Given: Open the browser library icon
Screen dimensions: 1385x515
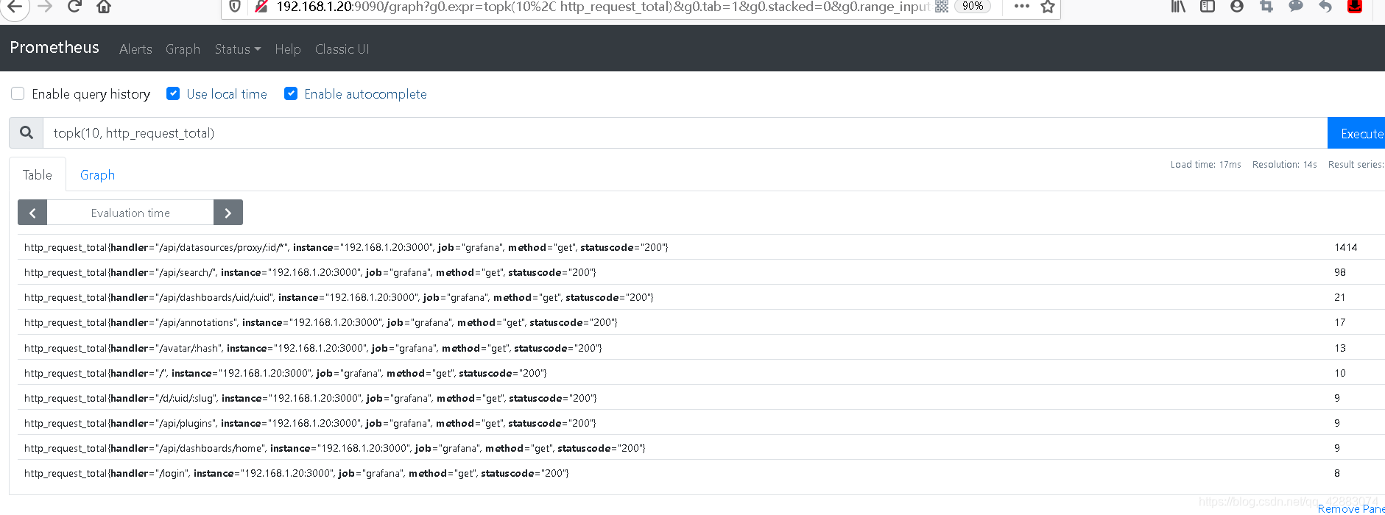Looking at the screenshot, I should coord(1178,7).
